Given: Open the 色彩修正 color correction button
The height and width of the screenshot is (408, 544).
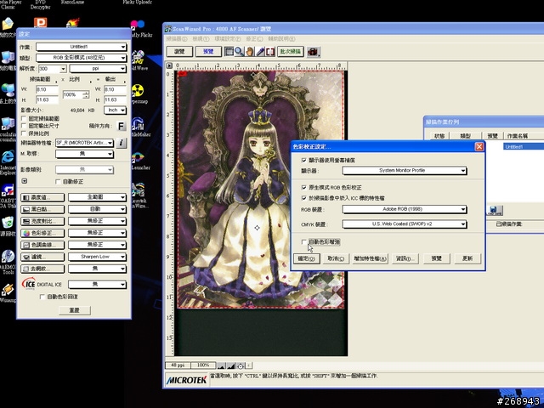Looking at the screenshot, I should tap(42, 233).
